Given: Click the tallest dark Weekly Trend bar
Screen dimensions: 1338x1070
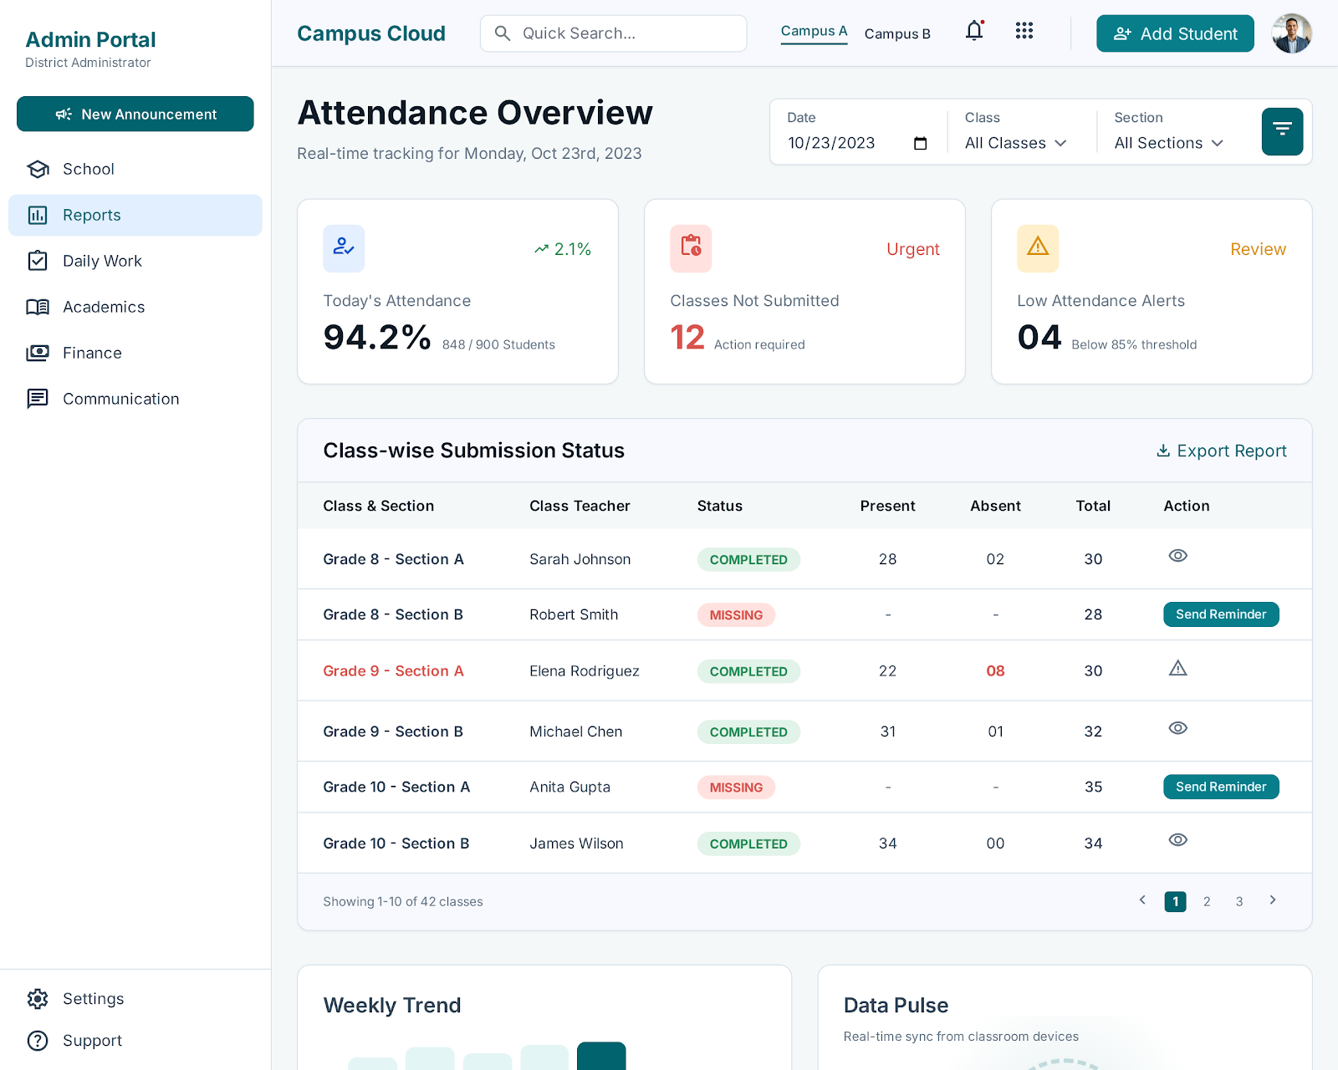Looking at the screenshot, I should click(x=601, y=1056).
